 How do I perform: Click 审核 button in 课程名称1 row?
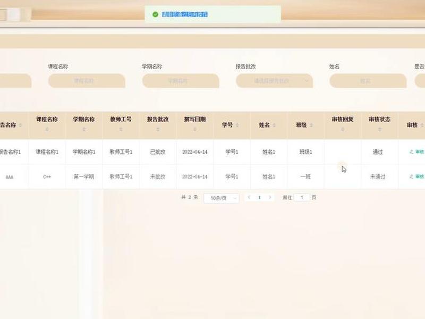pyautogui.click(x=417, y=152)
